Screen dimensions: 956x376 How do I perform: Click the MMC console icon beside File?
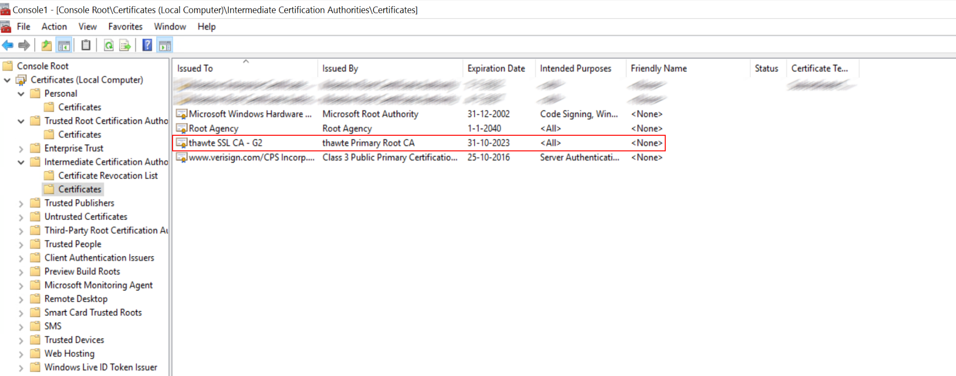point(6,26)
